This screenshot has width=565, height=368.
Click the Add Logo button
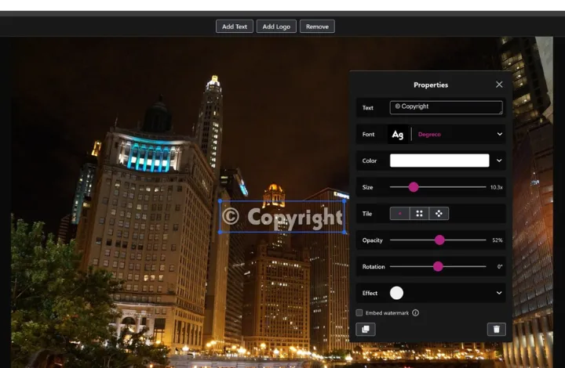[276, 27]
